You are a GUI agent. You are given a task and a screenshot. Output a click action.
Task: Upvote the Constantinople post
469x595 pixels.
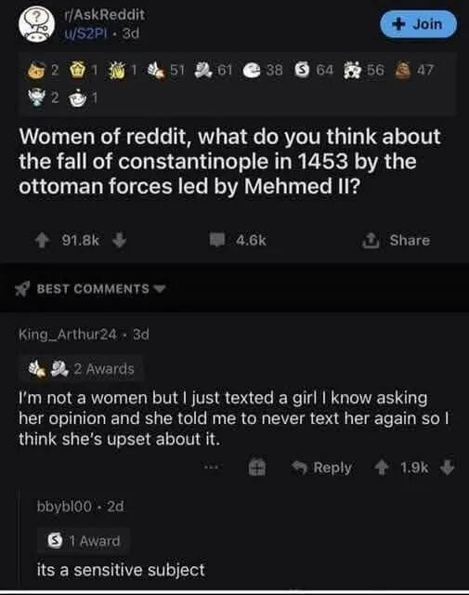42,240
